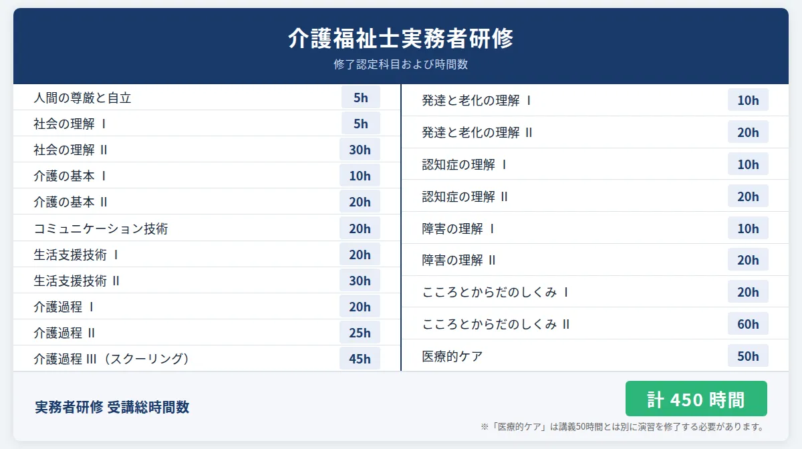Click the green 計 450 時間 total badge
This screenshot has width=802, height=449.
[x=696, y=399]
